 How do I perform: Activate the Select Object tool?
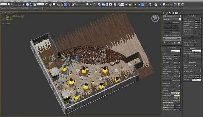[9, 4]
